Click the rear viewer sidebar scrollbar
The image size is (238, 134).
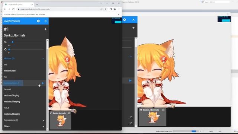pyautogui.click(x=136, y=82)
